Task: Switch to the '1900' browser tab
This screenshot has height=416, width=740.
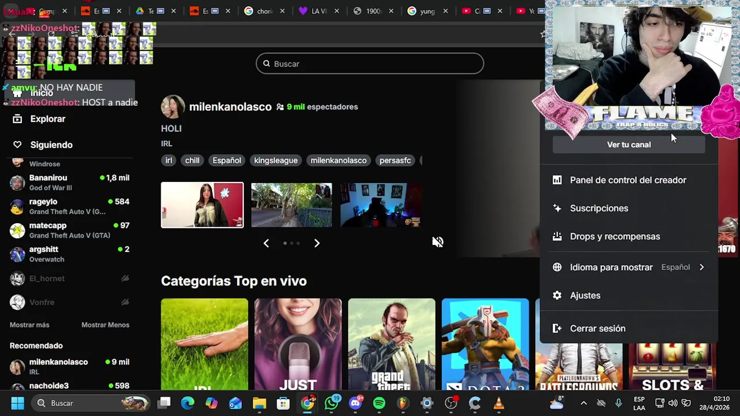Action: 375,11
